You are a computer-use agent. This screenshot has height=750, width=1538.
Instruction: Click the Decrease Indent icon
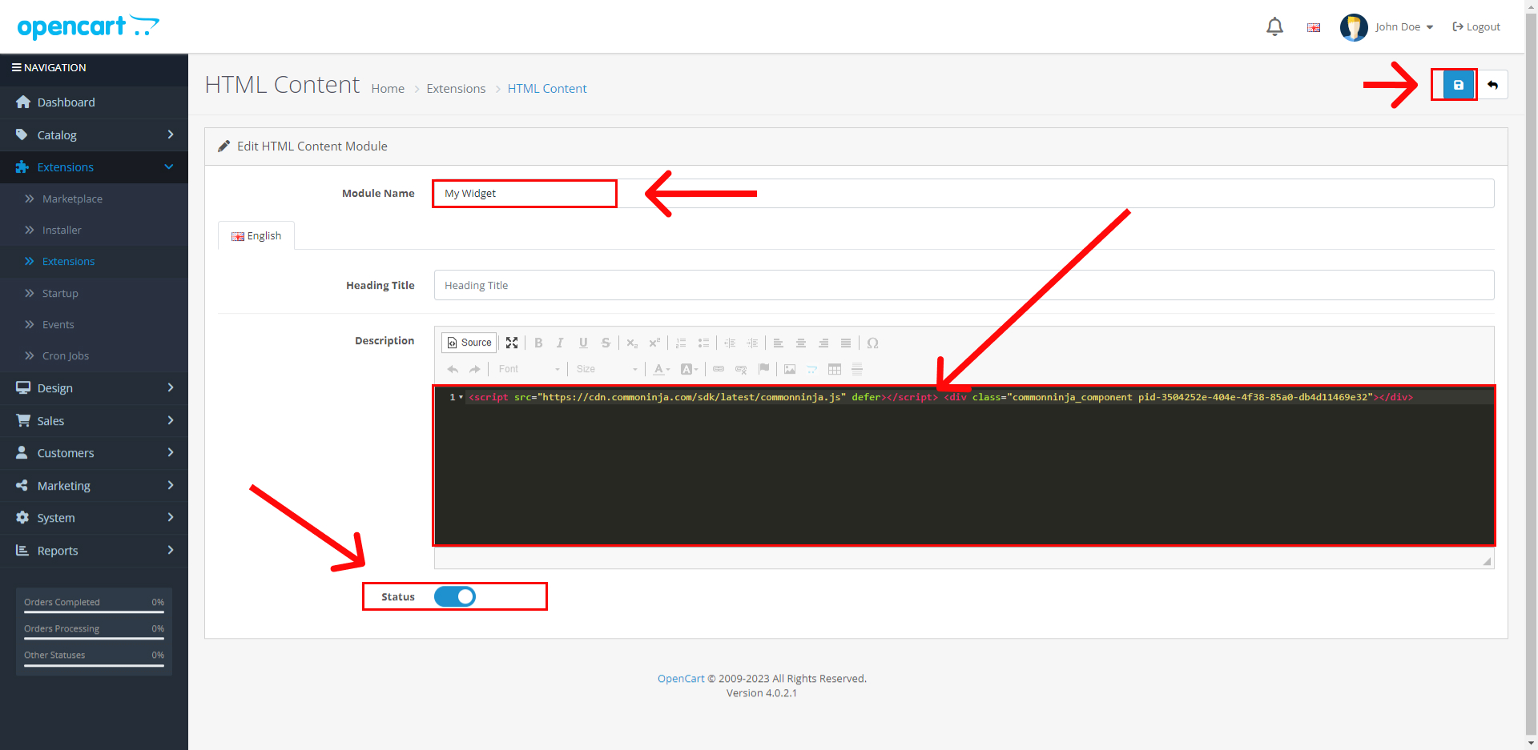pyautogui.click(x=730, y=343)
